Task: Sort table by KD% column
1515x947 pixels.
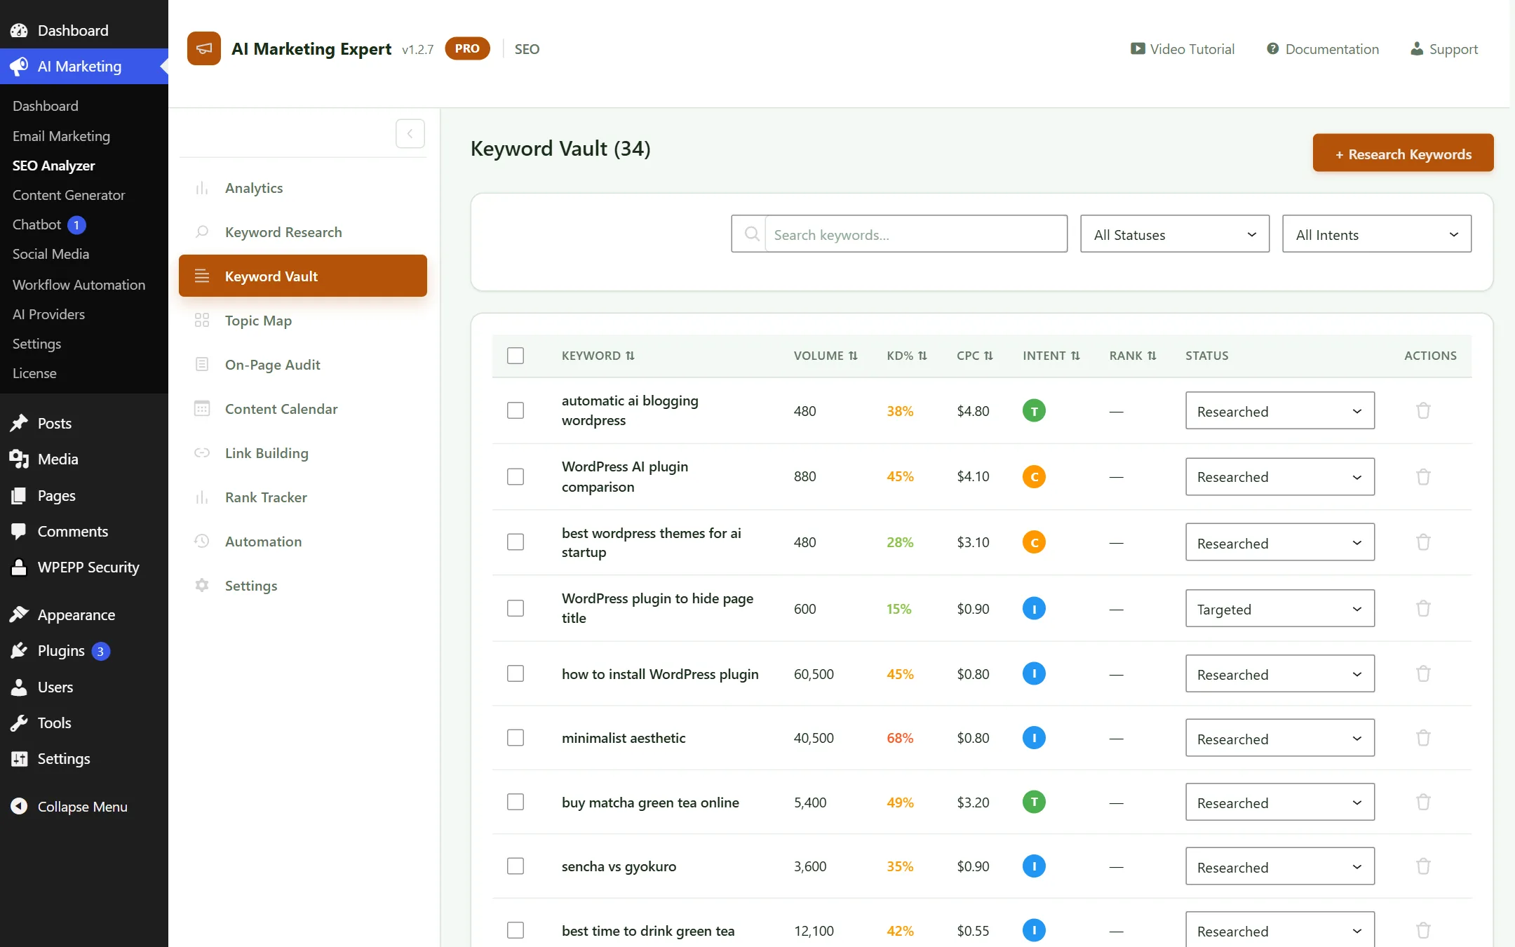Action: pos(906,356)
